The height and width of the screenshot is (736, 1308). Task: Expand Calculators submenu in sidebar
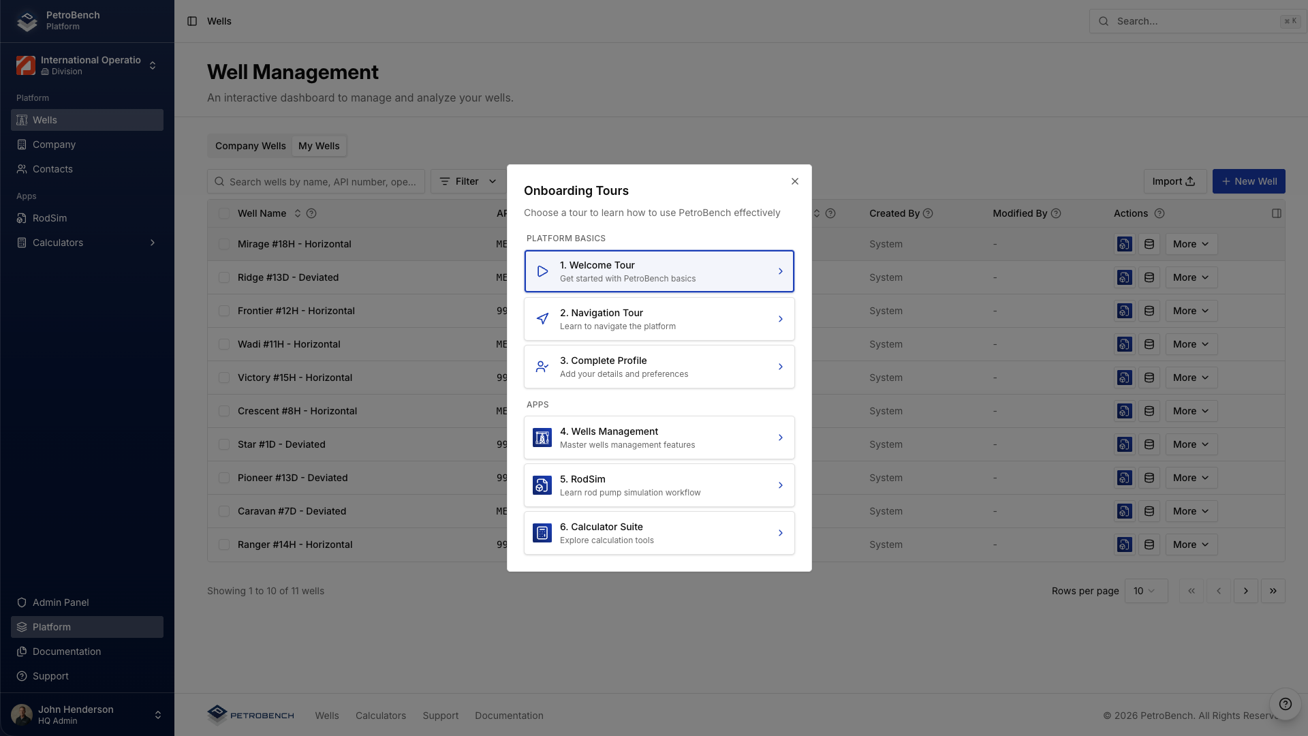click(x=153, y=243)
